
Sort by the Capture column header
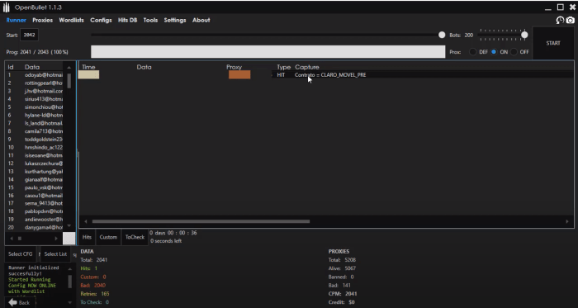(307, 67)
